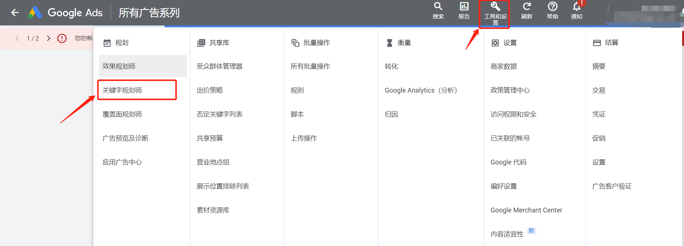Open the 搜索 search tool
Viewport: 684px width, 246px height.
438,11
